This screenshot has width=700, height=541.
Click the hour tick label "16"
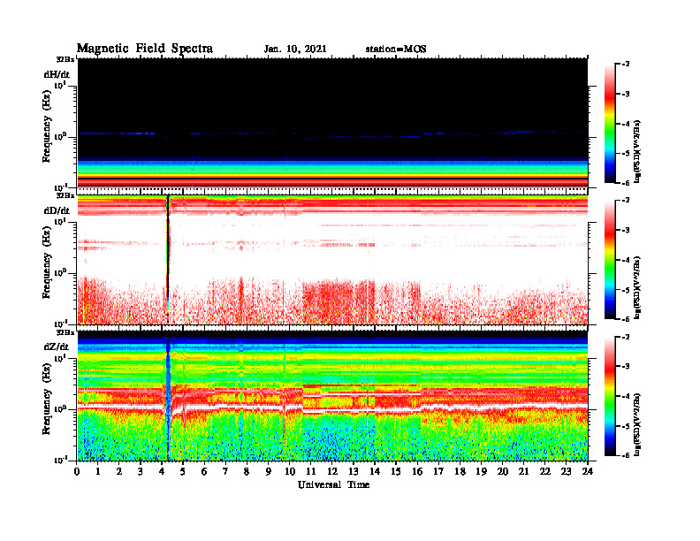[x=417, y=471]
